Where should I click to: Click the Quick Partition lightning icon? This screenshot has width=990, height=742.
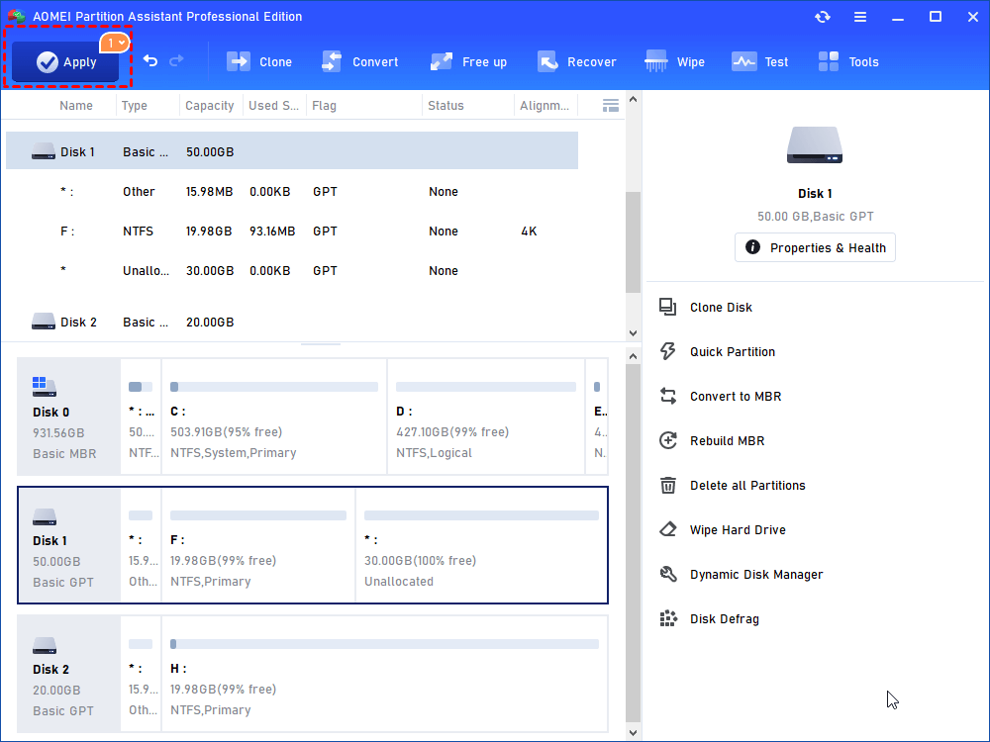click(x=668, y=351)
